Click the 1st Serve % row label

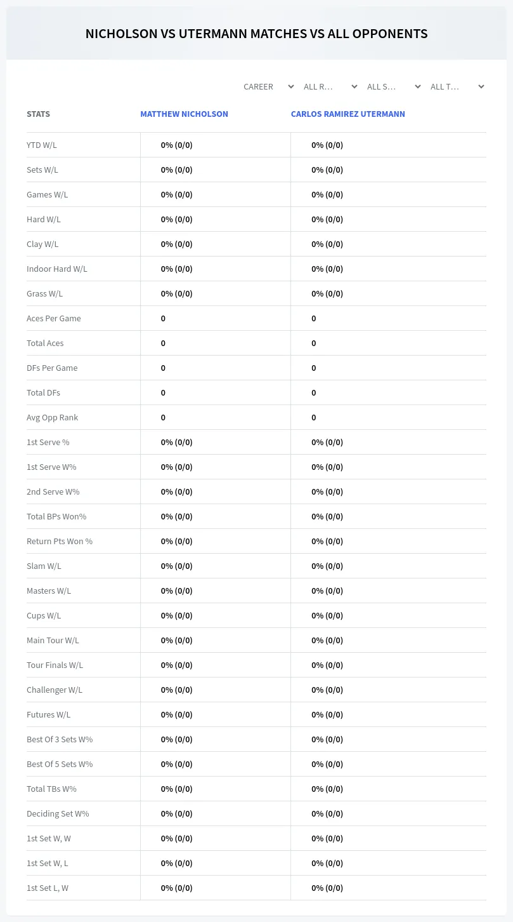[x=48, y=442]
